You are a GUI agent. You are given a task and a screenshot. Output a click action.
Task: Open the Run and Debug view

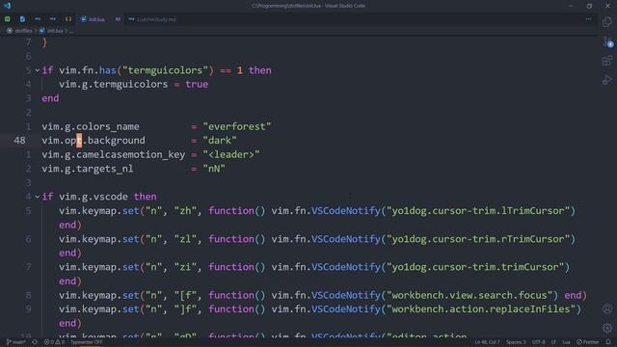[606, 80]
